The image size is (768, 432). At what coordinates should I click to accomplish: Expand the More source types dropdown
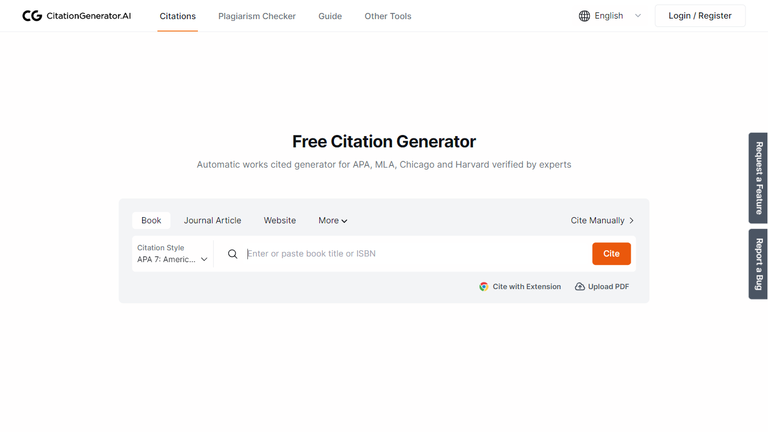(333, 220)
